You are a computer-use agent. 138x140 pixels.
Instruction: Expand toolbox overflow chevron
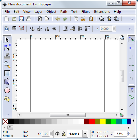(x=7, y=115)
